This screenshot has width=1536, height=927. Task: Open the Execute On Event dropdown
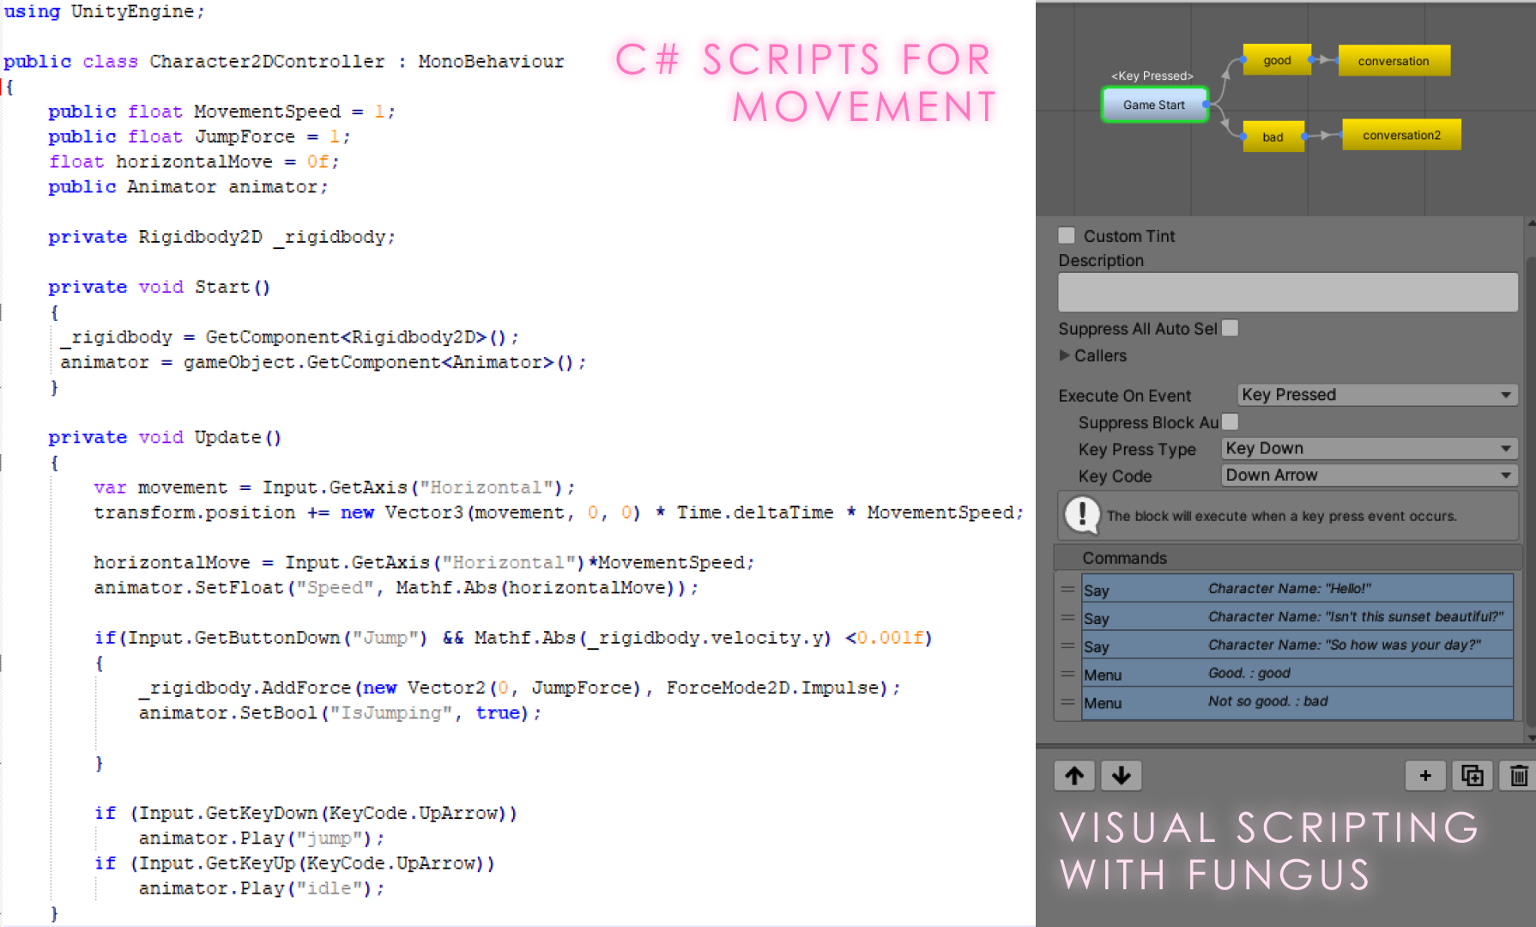tap(1377, 395)
